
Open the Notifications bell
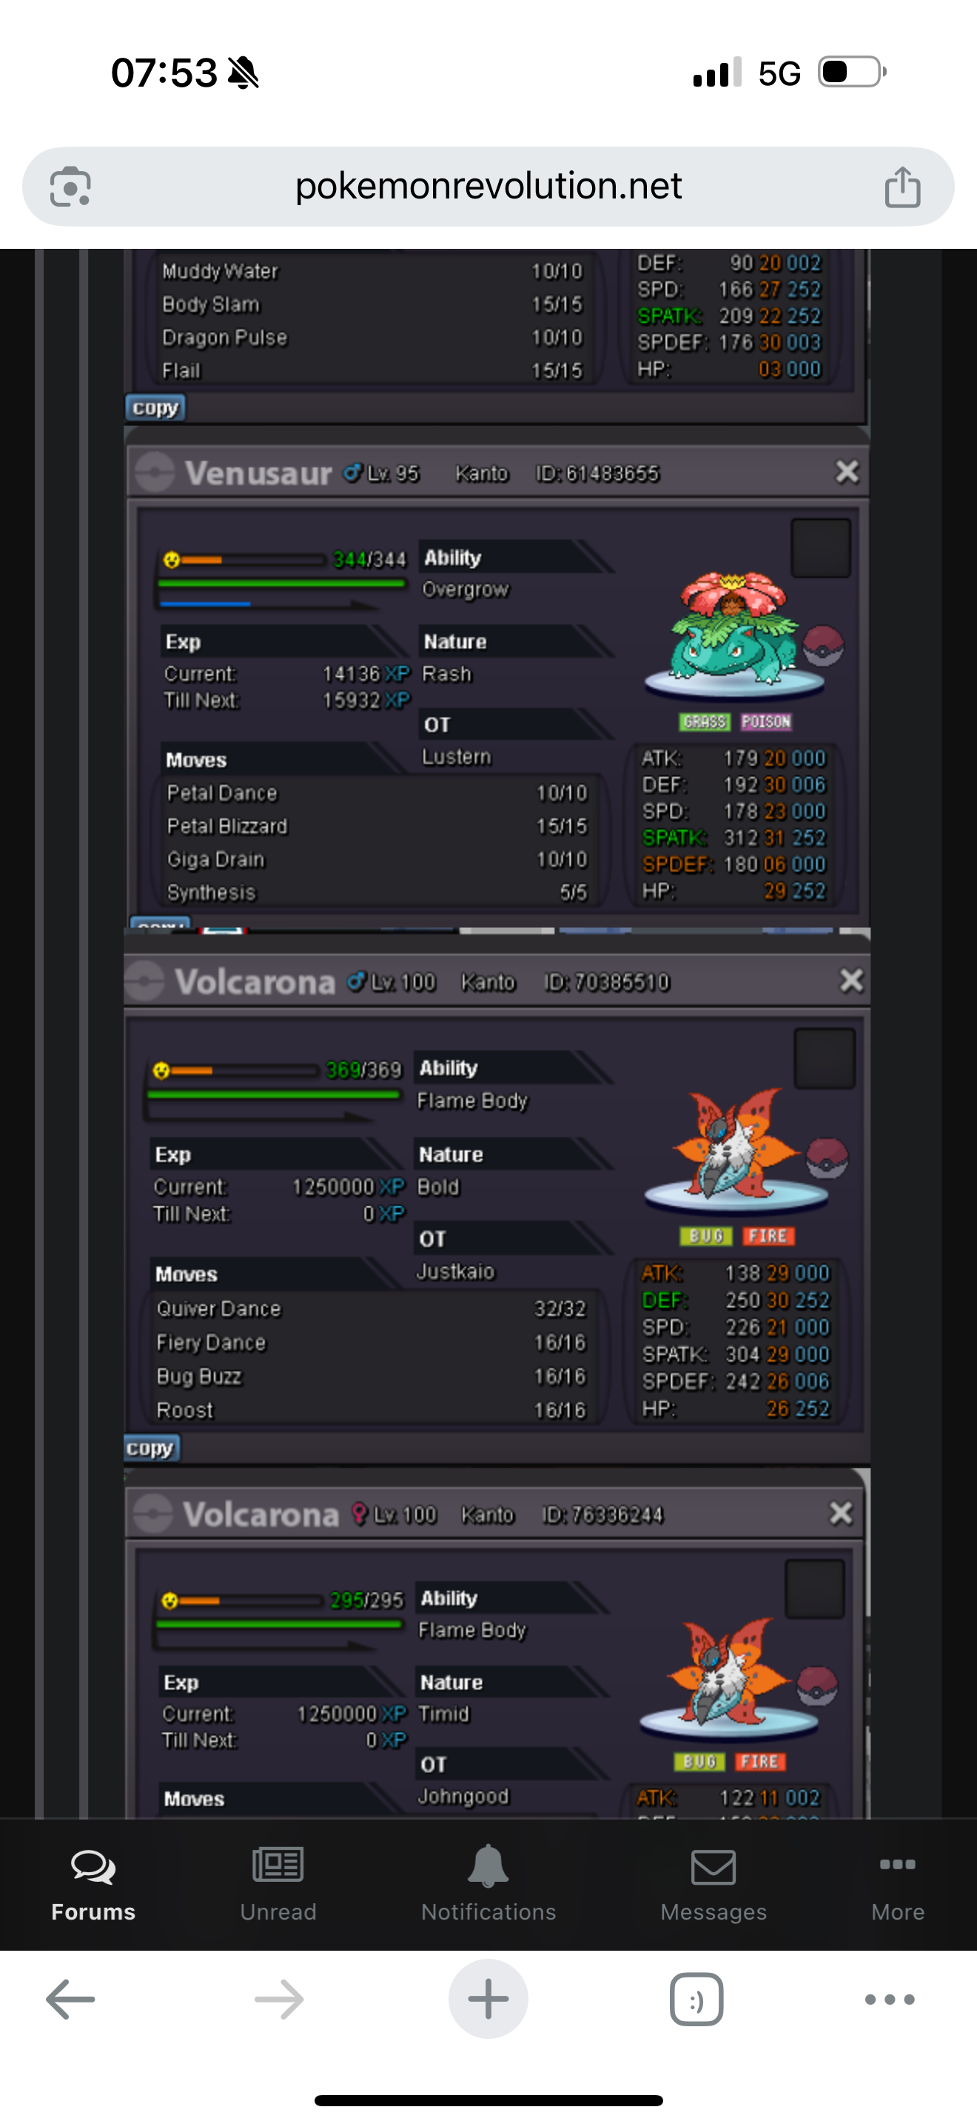coord(488,1885)
